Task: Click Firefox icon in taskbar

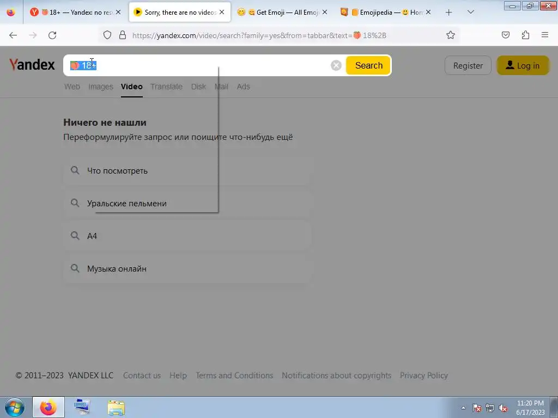Action: click(48, 407)
